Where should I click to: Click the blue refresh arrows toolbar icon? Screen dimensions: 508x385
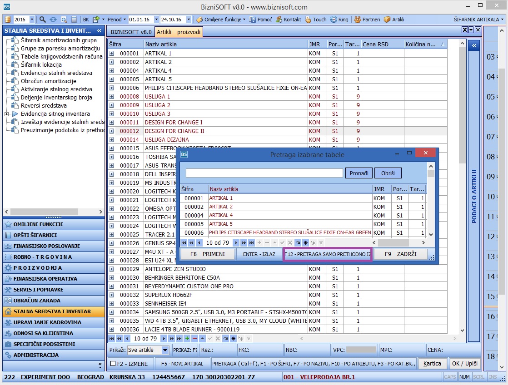coord(53,20)
